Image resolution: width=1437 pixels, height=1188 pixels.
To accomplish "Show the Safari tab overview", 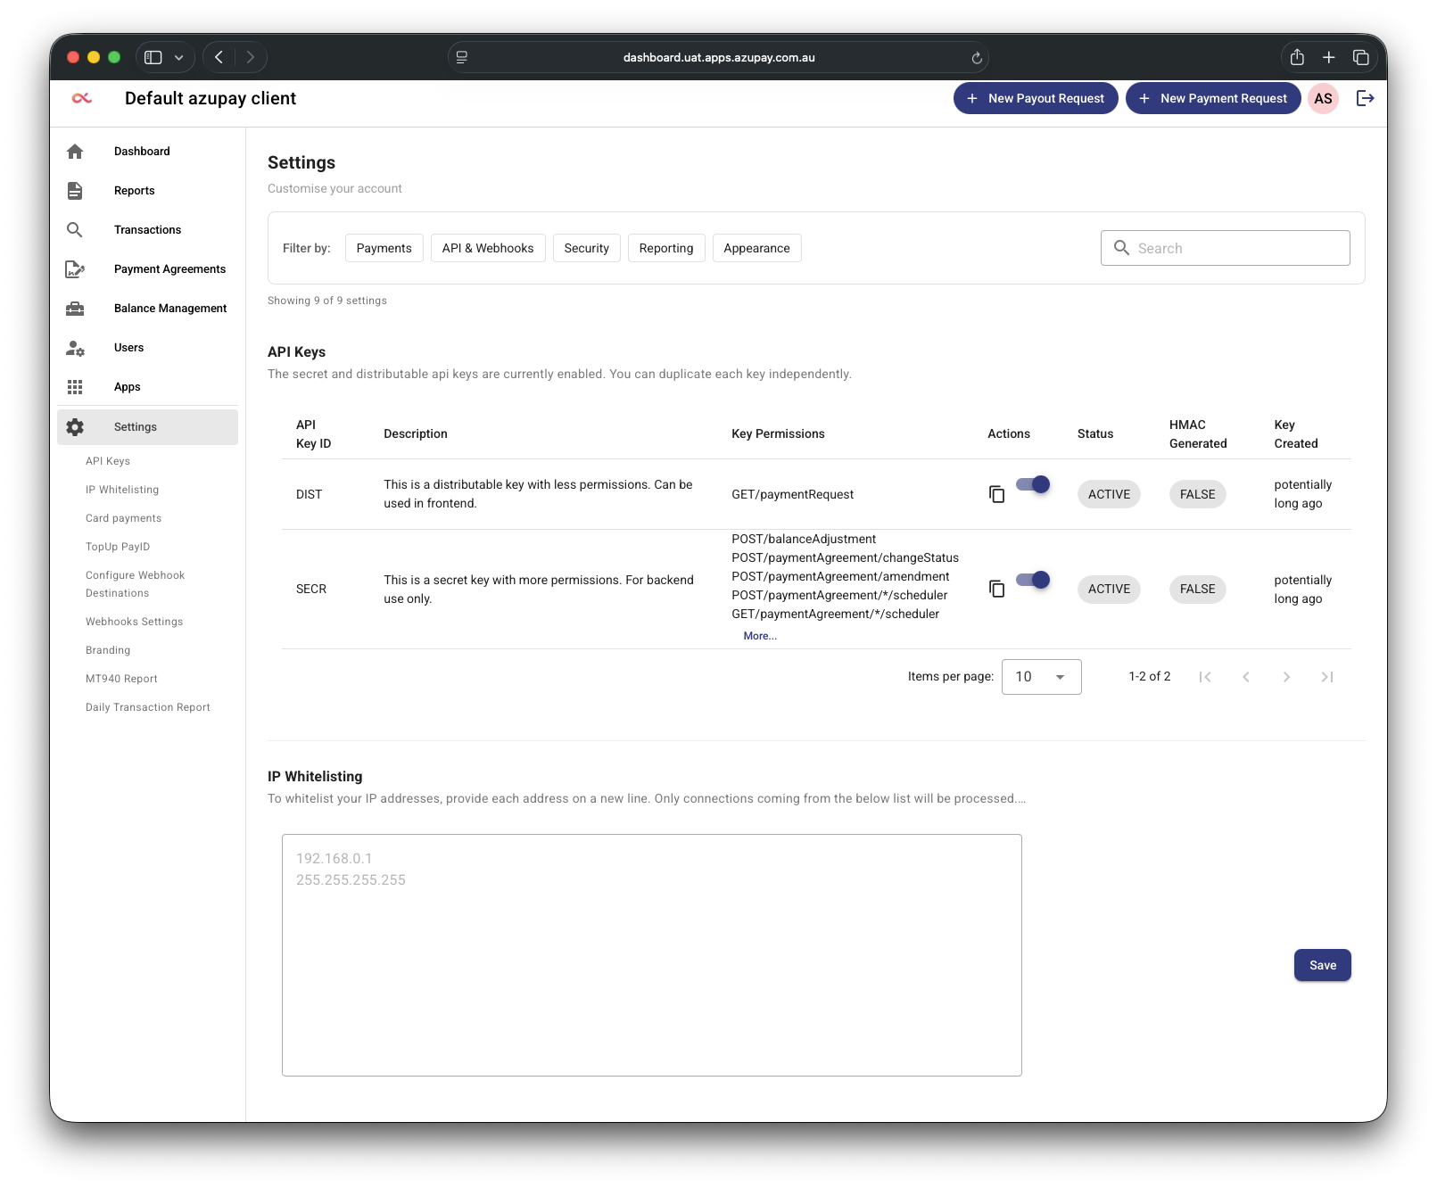I will tap(1360, 57).
